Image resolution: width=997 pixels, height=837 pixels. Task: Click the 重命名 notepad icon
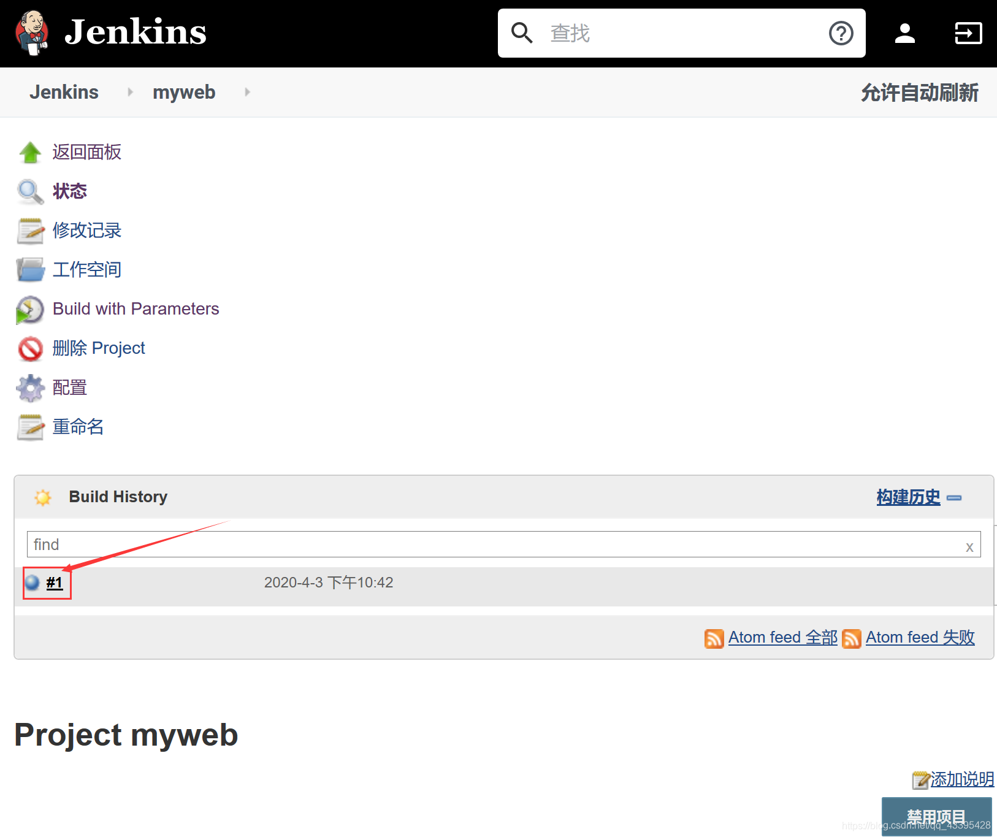[30, 427]
